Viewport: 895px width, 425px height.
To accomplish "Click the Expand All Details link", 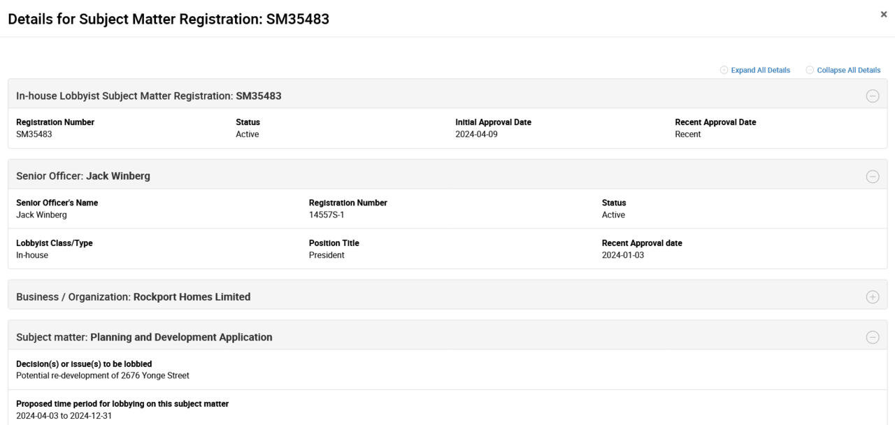I will [760, 70].
